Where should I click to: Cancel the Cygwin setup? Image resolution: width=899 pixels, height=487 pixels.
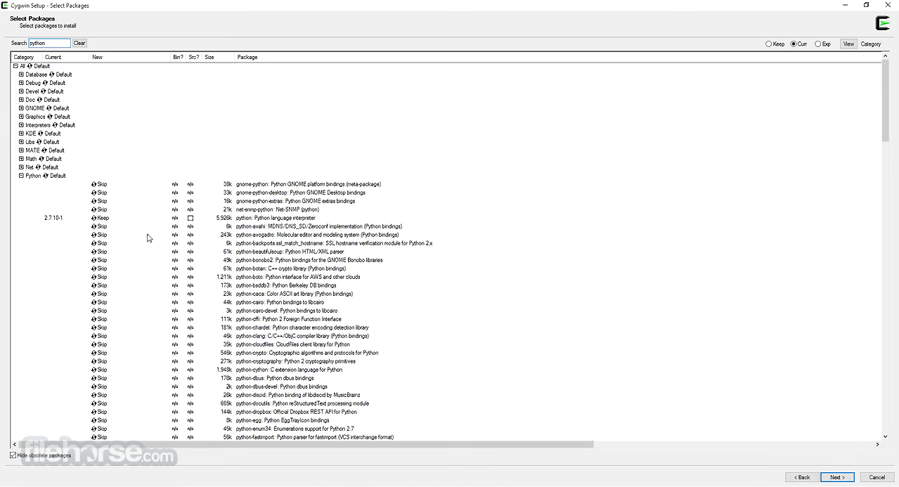point(877,477)
